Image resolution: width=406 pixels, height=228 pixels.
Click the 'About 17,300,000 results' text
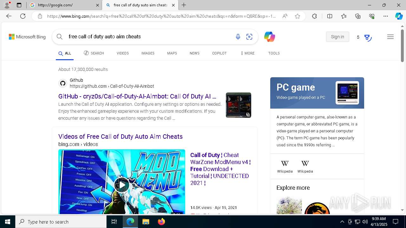(x=83, y=69)
